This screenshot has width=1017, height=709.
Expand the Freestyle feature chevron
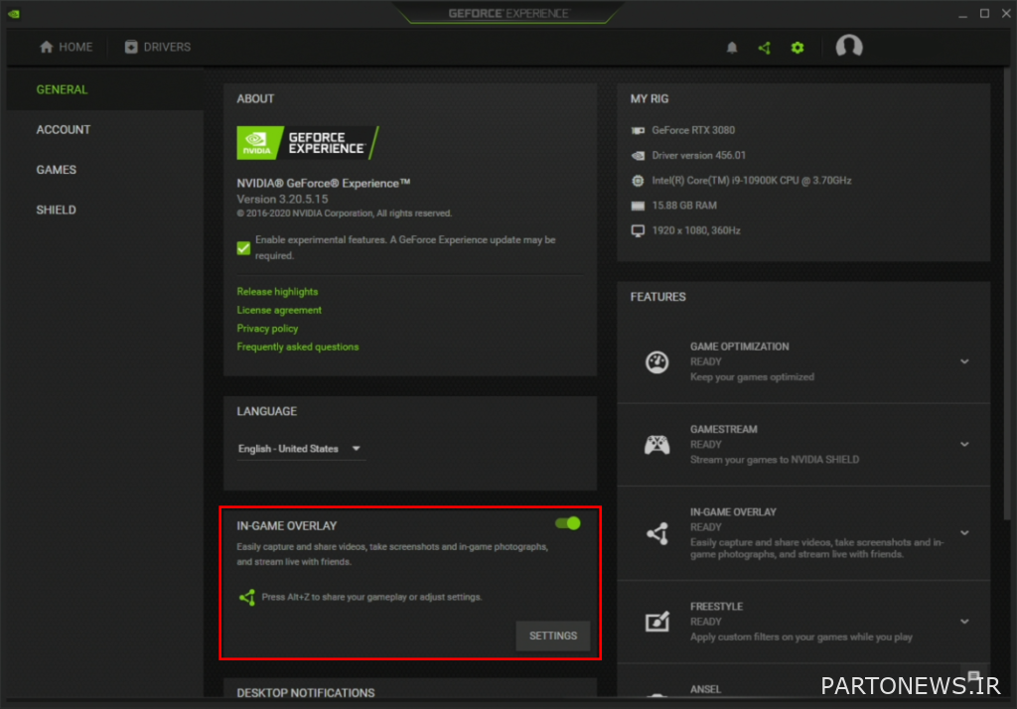tap(964, 622)
